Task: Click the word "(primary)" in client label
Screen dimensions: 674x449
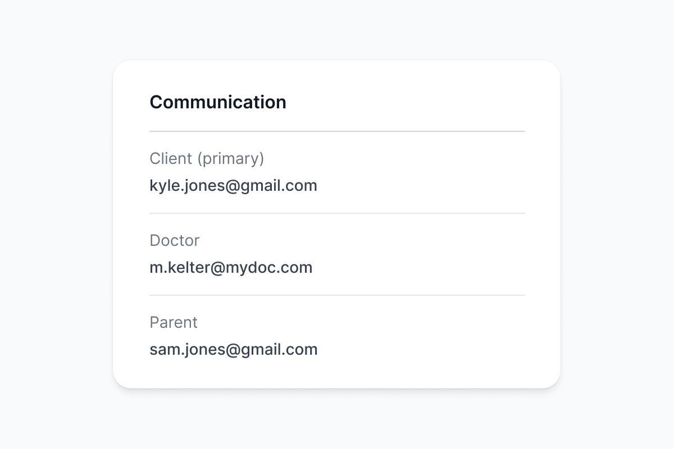Action: coord(230,159)
